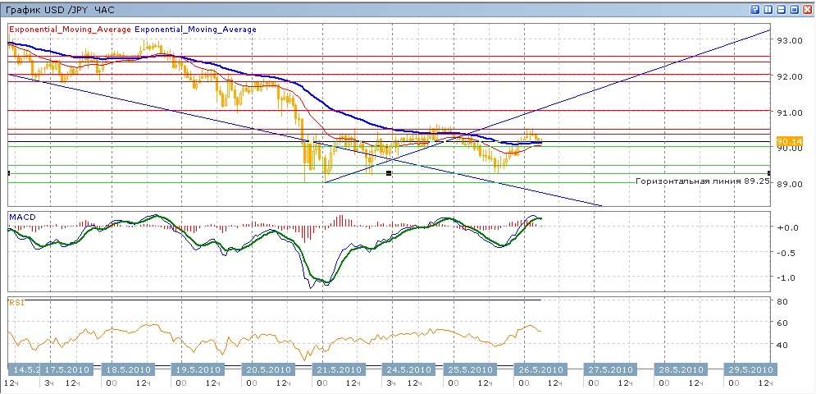Click the horizontal split layout icon
This screenshot has height=394, width=816.
[x=781, y=9]
